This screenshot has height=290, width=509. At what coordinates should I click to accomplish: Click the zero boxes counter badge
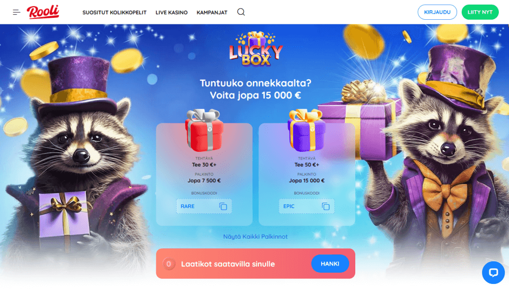[169, 264]
